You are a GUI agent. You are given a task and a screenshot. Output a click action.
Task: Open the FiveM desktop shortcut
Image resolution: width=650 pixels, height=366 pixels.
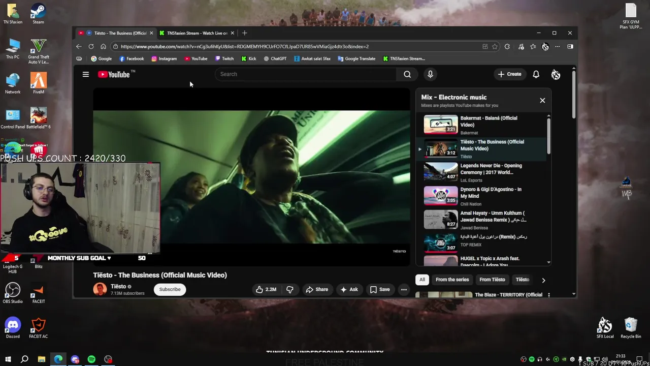pos(38,83)
